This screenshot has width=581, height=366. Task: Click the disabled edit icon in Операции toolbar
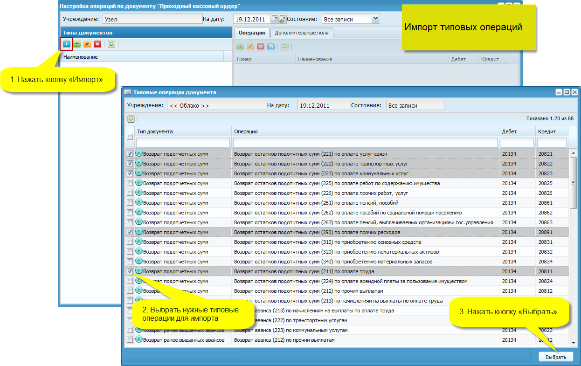250,47
